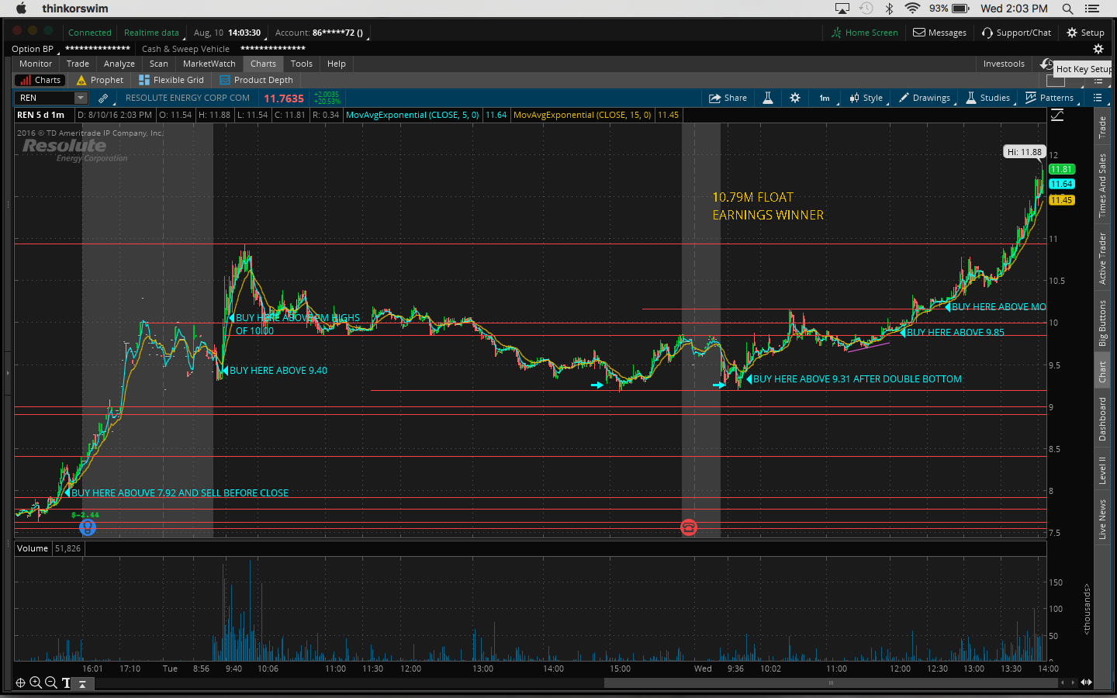Viewport: 1117px width, 698px height.
Task: Expand the REN symbol dropdown arrow
Action: pyautogui.click(x=81, y=98)
